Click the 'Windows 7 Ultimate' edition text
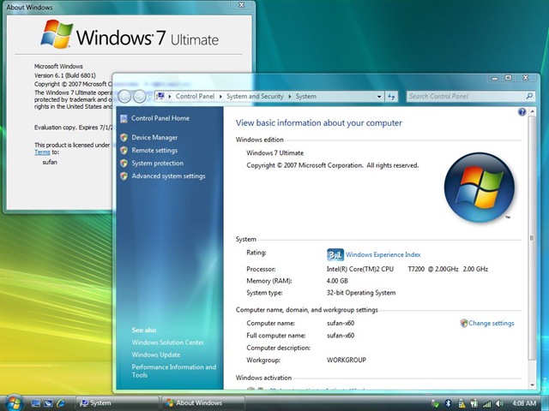Image resolution: width=549 pixels, height=411 pixels. (274, 153)
